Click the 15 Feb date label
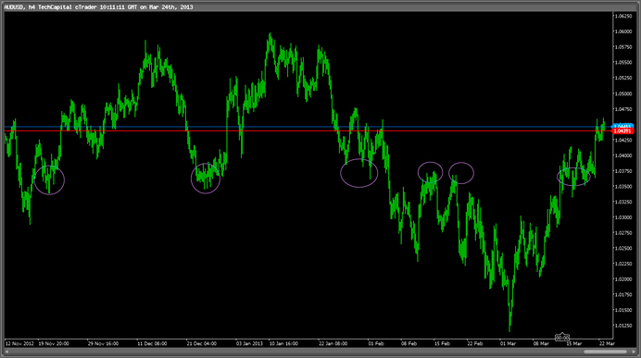This screenshot has width=641, height=358. pos(442,344)
